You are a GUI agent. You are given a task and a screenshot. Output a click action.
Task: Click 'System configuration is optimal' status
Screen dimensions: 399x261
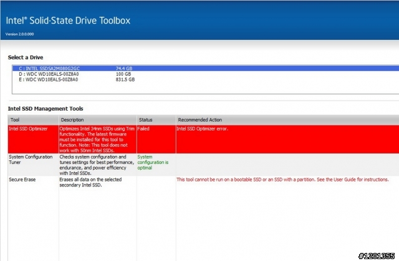(x=153, y=162)
